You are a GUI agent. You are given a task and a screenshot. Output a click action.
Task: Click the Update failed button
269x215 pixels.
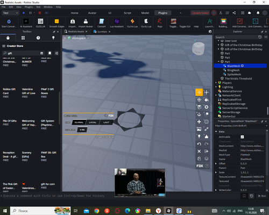coord(200,13)
